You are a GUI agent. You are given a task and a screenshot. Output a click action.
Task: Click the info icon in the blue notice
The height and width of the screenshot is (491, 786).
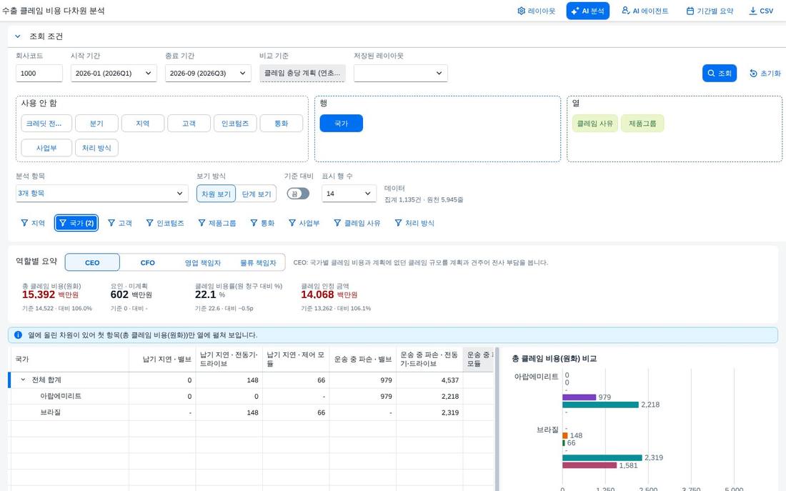18,334
